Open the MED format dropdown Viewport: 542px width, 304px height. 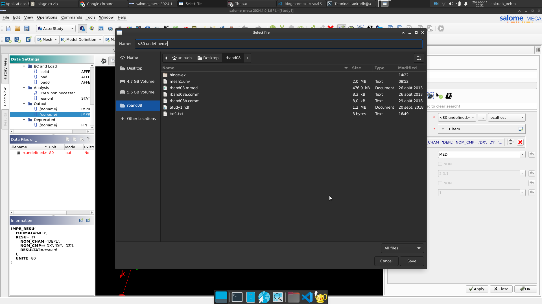click(x=522, y=154)
